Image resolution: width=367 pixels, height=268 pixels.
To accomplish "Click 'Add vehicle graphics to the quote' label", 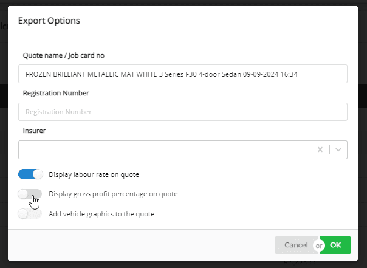I will (101, 214).
